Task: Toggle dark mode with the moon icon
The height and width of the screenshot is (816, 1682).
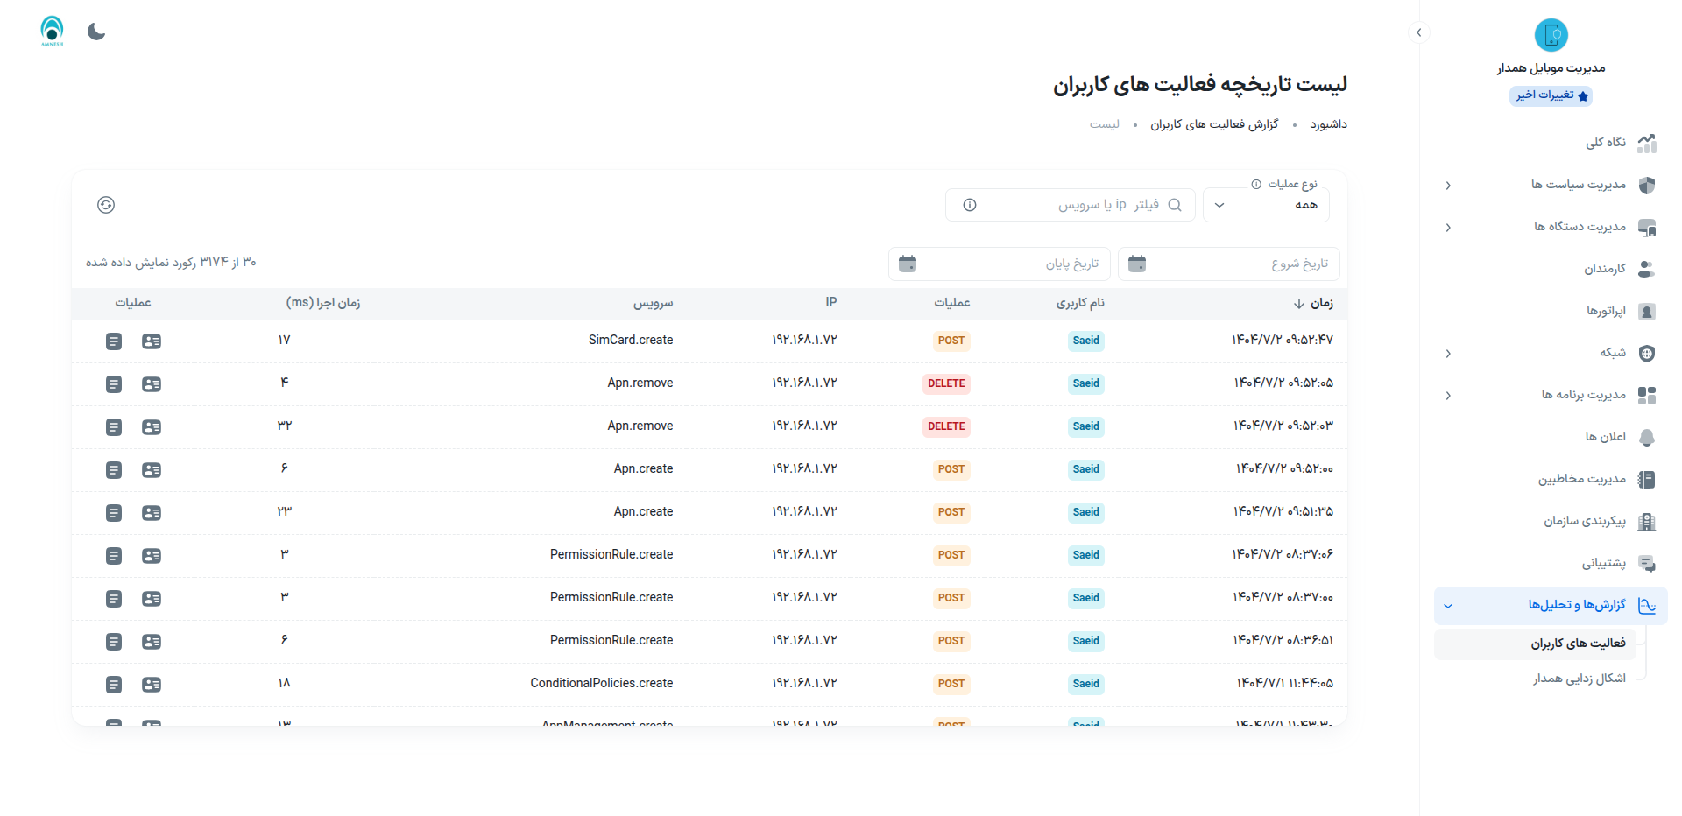Action: tap(96, 32)
